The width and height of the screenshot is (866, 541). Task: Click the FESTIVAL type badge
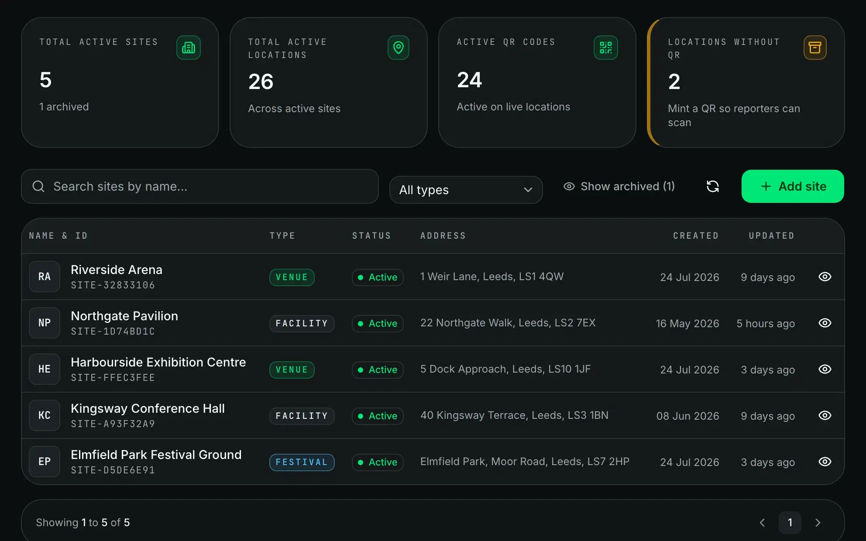302,462
